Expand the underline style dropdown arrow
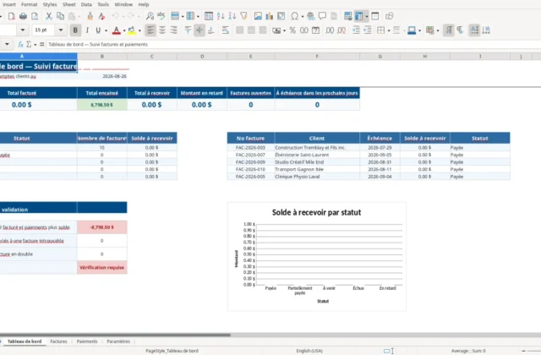The height and width of the screenshot is (355, 541). click(x=106, y=30)
